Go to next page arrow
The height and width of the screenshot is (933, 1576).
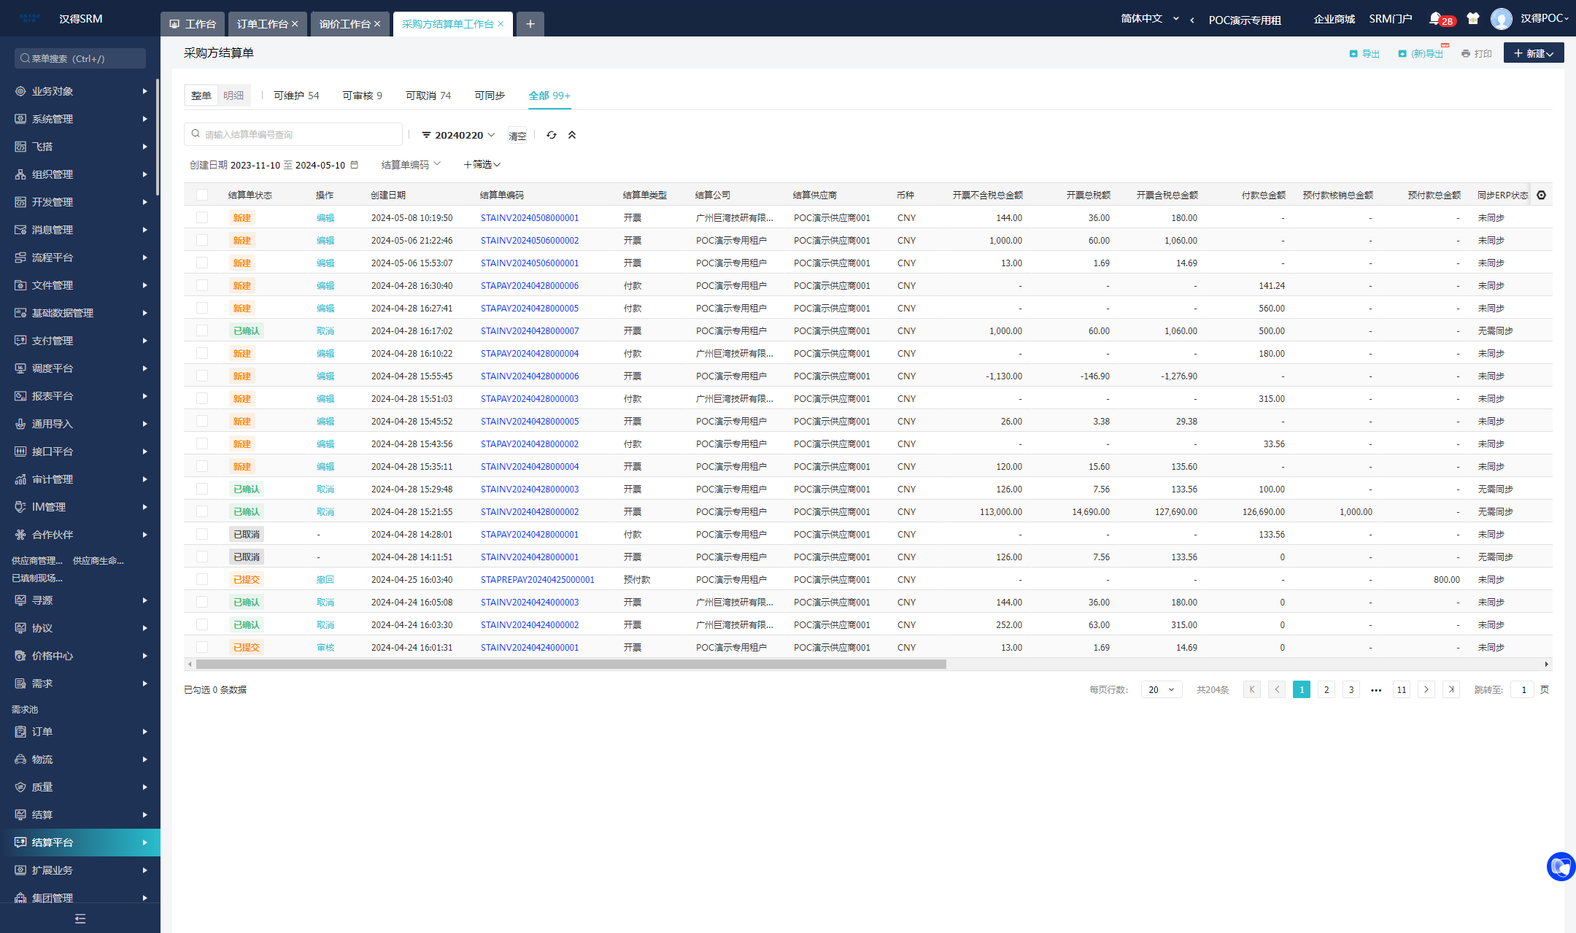[x=1426, y=689]
